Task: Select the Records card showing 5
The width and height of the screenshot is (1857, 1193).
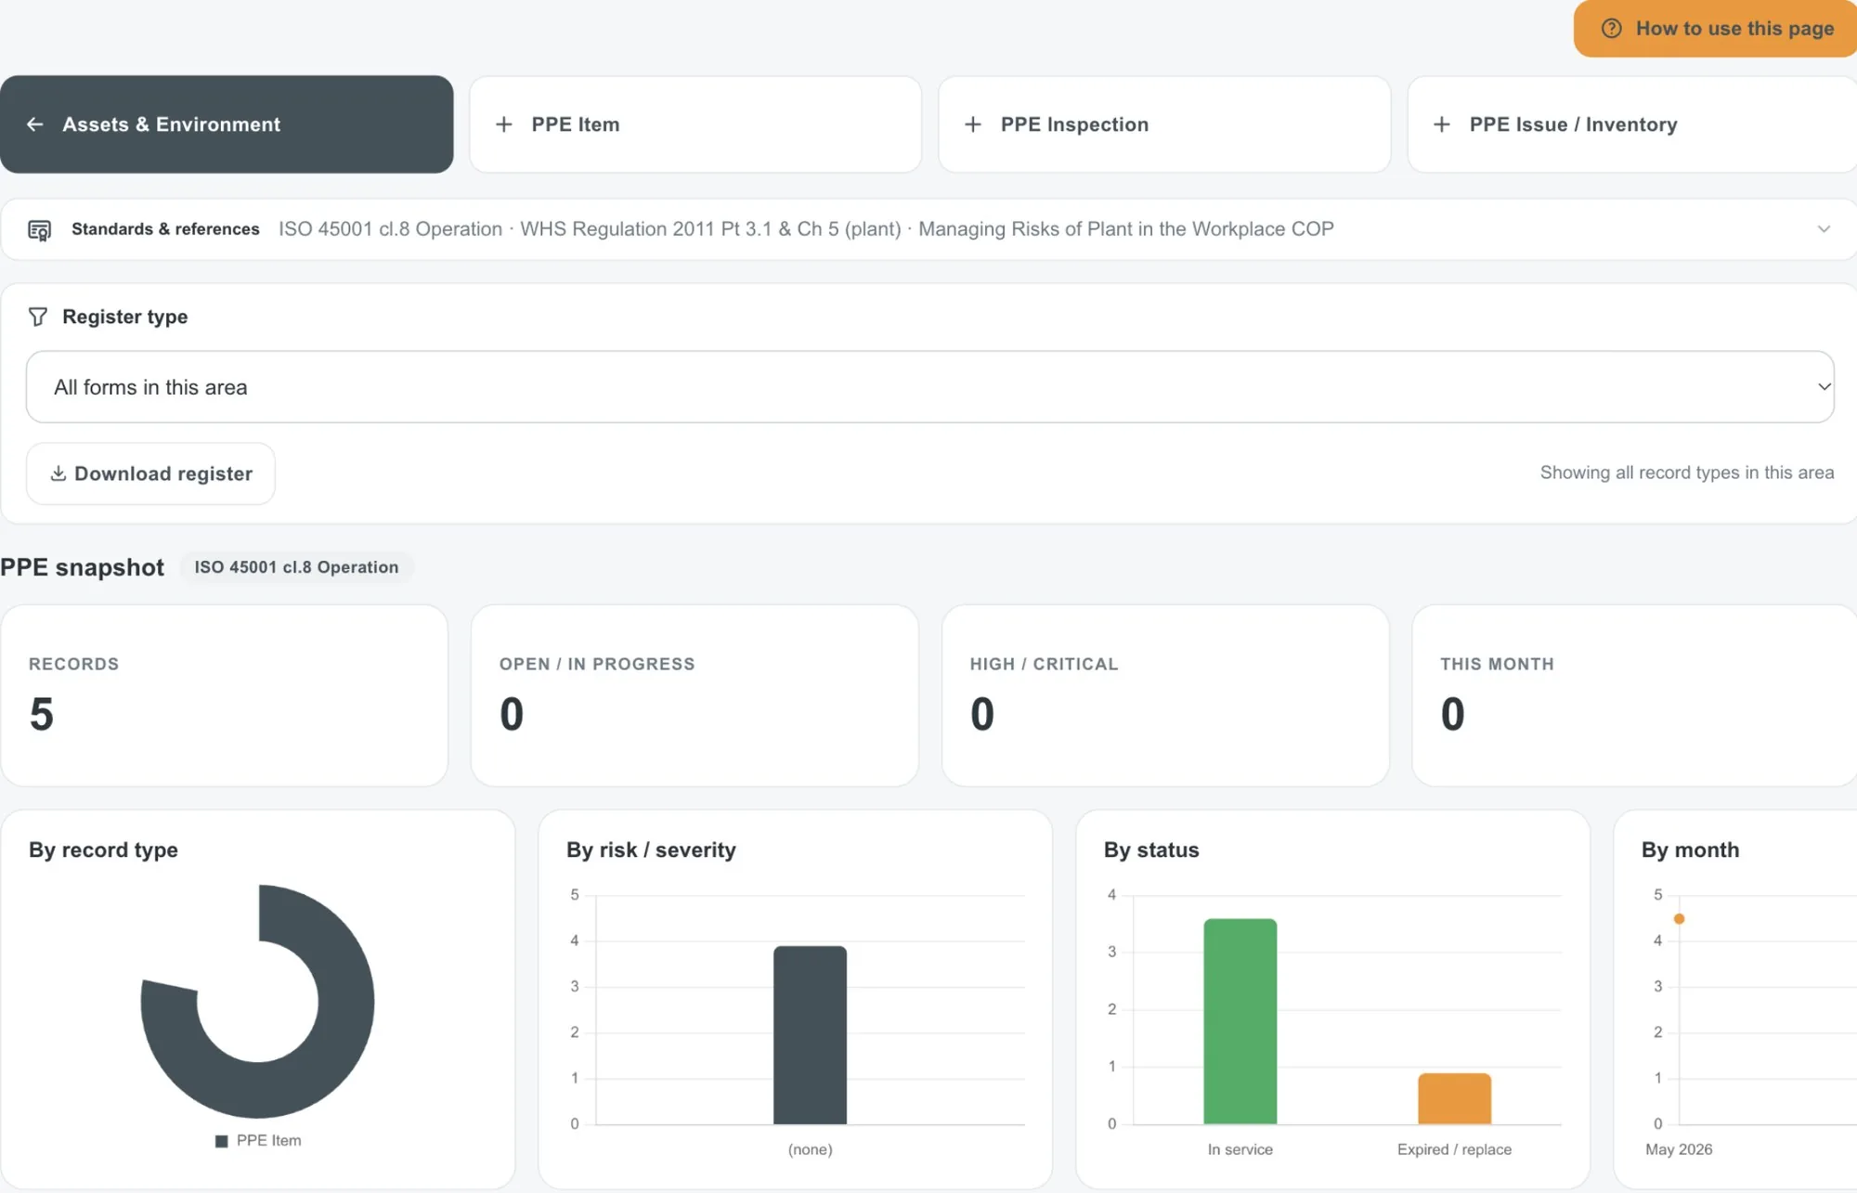Action: pyautogui.click(x=225, y=695)
